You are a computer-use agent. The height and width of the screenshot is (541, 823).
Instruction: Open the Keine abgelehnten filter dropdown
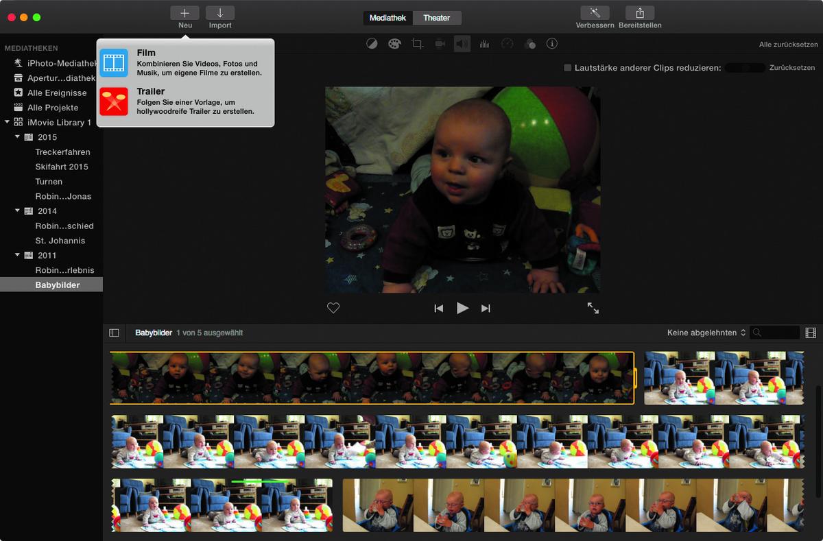(x=706, y=333)
